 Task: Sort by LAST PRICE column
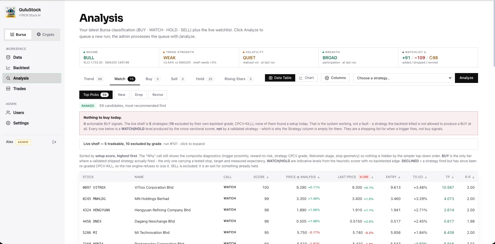[x=356, y=177]
